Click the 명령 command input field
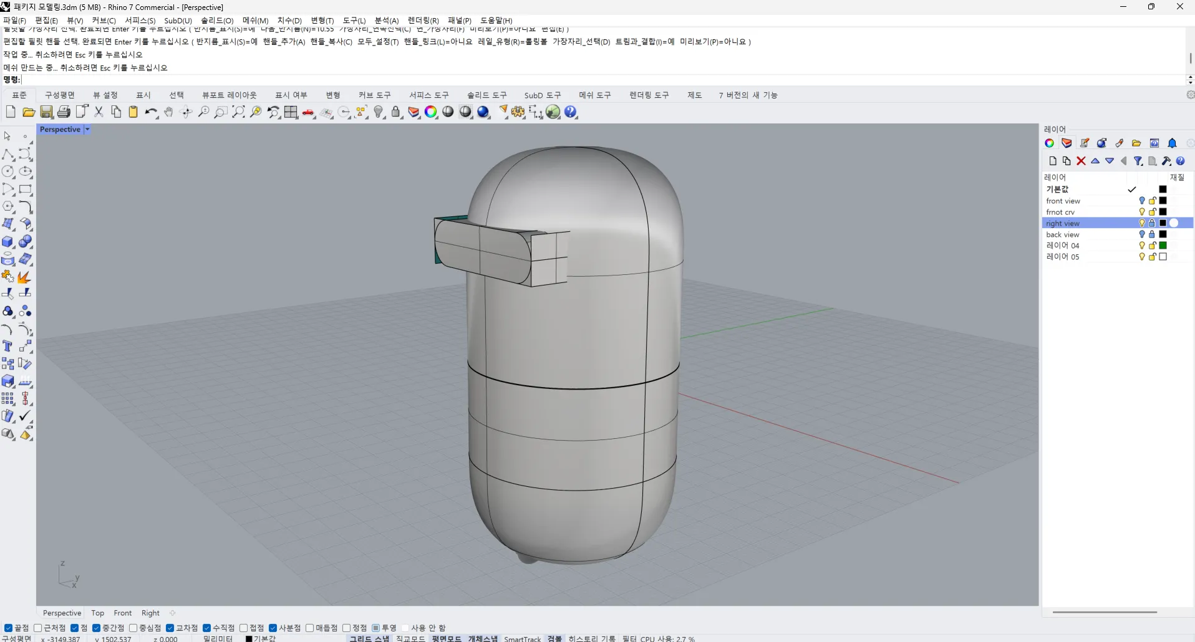The image size is (1195, 642). (602, 80)
